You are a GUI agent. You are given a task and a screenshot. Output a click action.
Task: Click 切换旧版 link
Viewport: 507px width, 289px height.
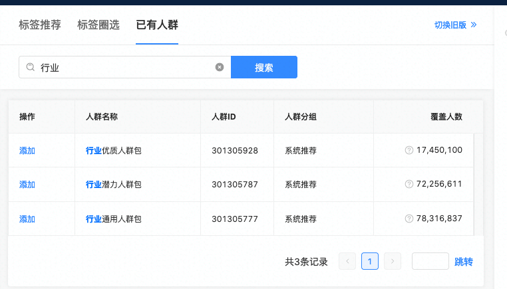450,25
